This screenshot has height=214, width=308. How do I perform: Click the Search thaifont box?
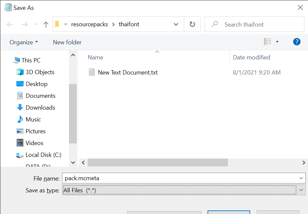coord(254,24)
